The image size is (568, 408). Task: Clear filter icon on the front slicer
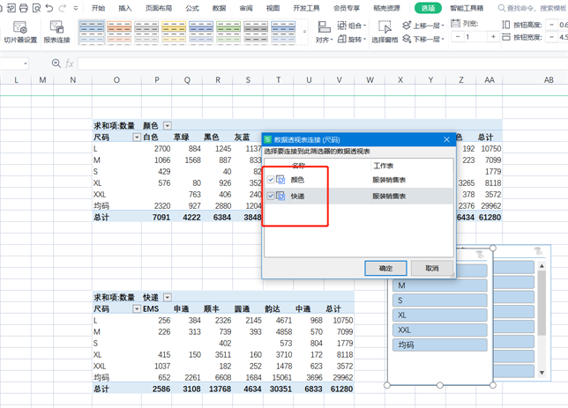pyautogui.click(x=480, y=255)
